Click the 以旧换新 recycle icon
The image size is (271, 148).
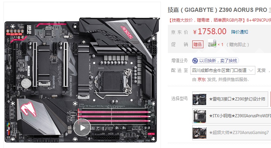195,61
